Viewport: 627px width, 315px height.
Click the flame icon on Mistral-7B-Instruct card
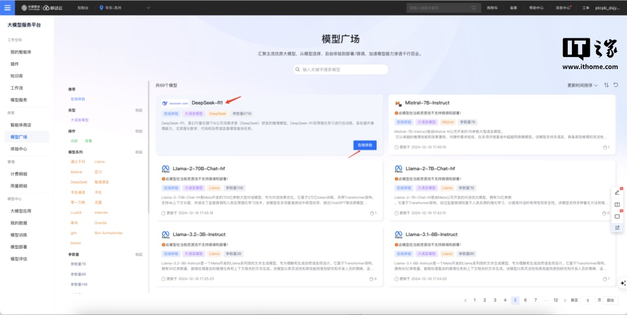(604, 147)
